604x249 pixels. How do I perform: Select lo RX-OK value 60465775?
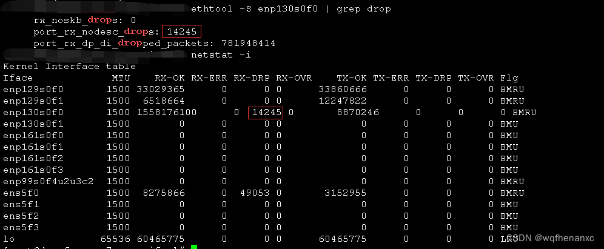point(161,239)
